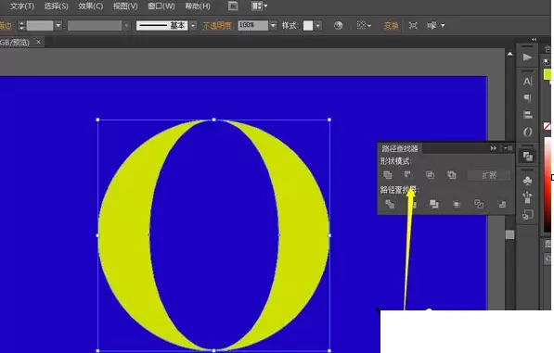Click the Bridge icon in menu bar
Image resolution: width=554 pixels, height=353 pixels.
point(233,6)
